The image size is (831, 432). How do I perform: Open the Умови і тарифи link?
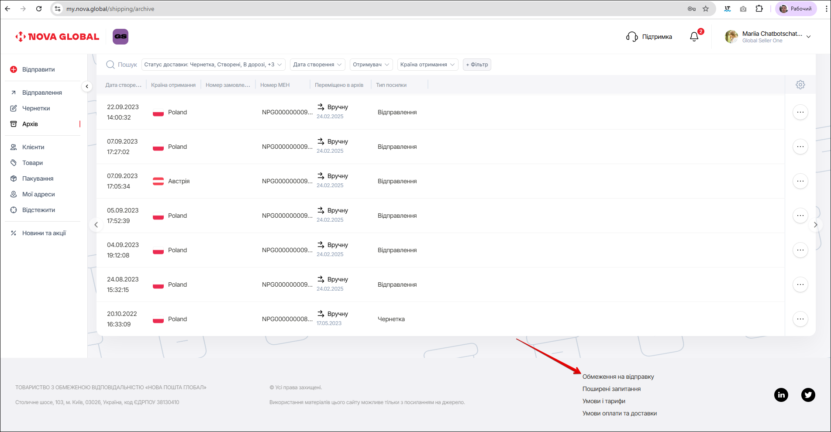[x=604, y=401]
